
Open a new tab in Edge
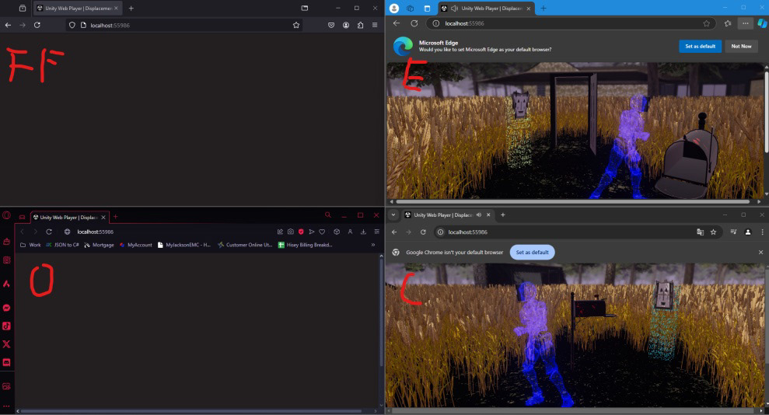tap(544, 9)
